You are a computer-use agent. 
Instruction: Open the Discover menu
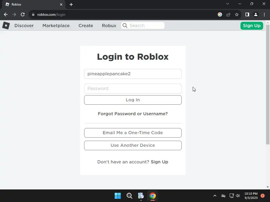pyautogui.click(x=24, y=26)
